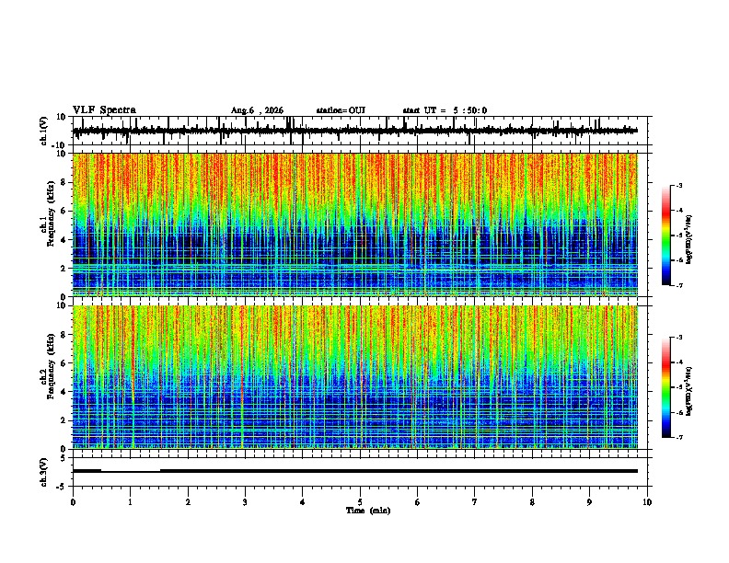Image resolution: width=729 pixels, height=563 pixels.
Task: Click the "8" kHz tick on ch.1 frequency axis
Action: 64,182
